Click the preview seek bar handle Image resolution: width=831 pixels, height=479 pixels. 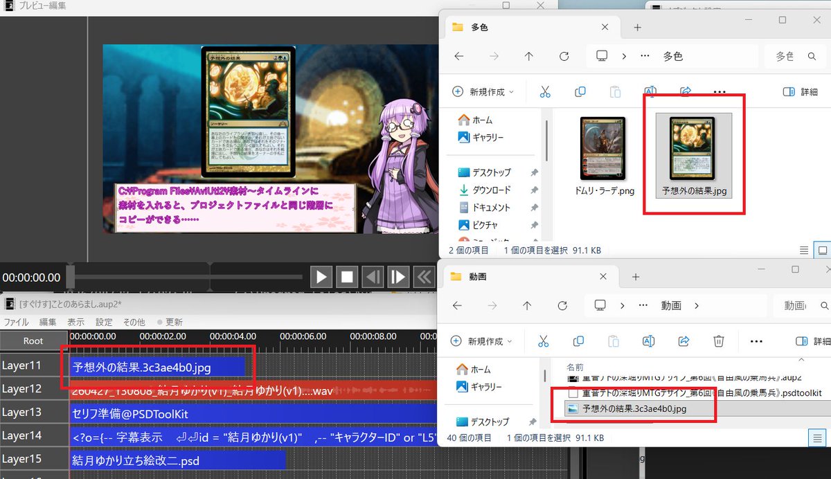pyautogui.click(x=70, y=277)
